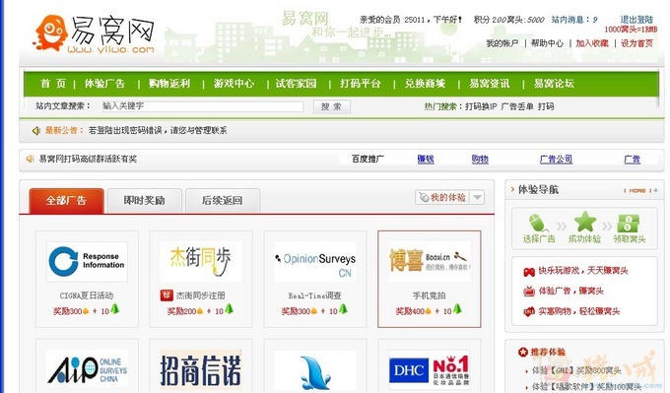This screenshot has width=670, height=393.
Task: Select the 全部广告 tab
Action: tap(66, 200)
